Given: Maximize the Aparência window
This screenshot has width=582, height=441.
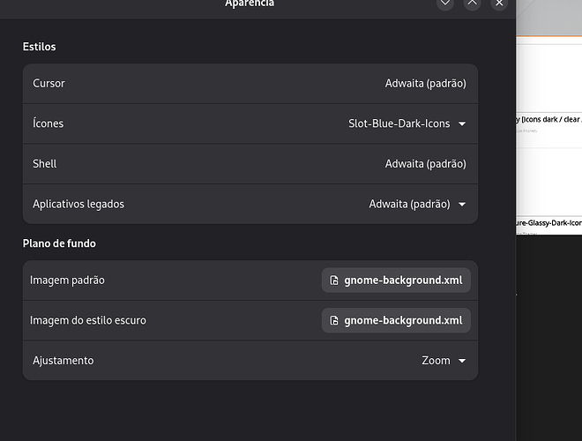Looking at the screenshot, I should 473,4.
